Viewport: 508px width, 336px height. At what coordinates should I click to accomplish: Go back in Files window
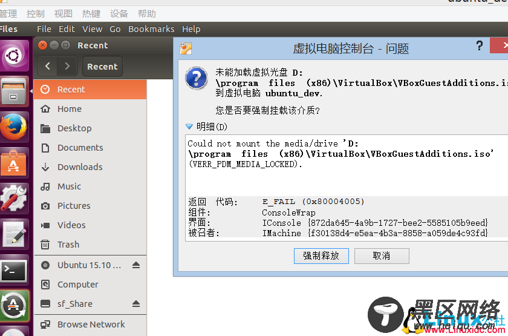pos(48,66)
